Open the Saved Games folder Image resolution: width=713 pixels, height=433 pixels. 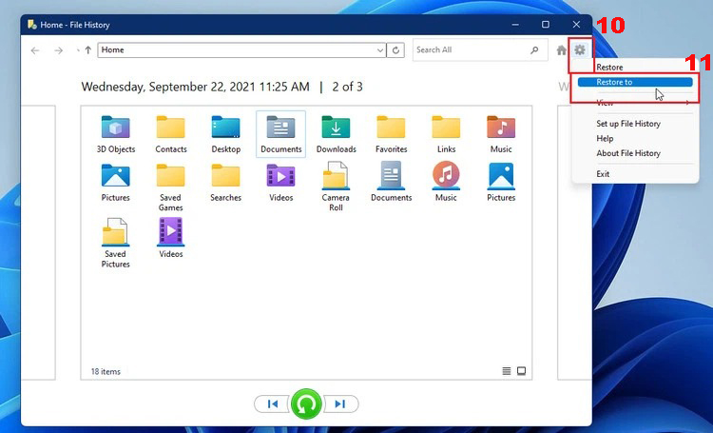point(170,187)
